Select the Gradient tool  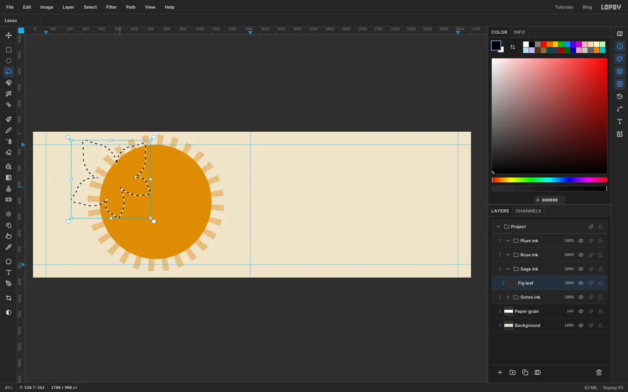click(9, 178)
